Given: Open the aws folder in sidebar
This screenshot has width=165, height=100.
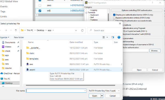Looking at the screenshot, I should pos(7,60).
